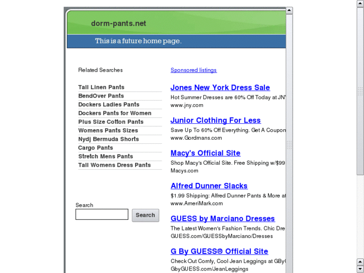This screenshot has width=364, height=273.
Task: Click the www.Gordmans.com ad URL text
Action: [x=196, y=138]
